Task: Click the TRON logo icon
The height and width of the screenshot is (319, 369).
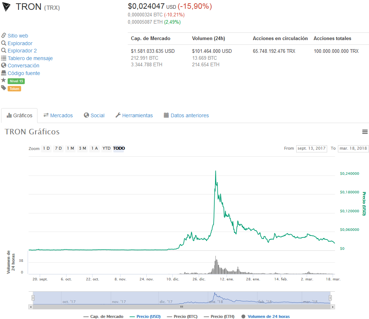Action: [6, 7]
